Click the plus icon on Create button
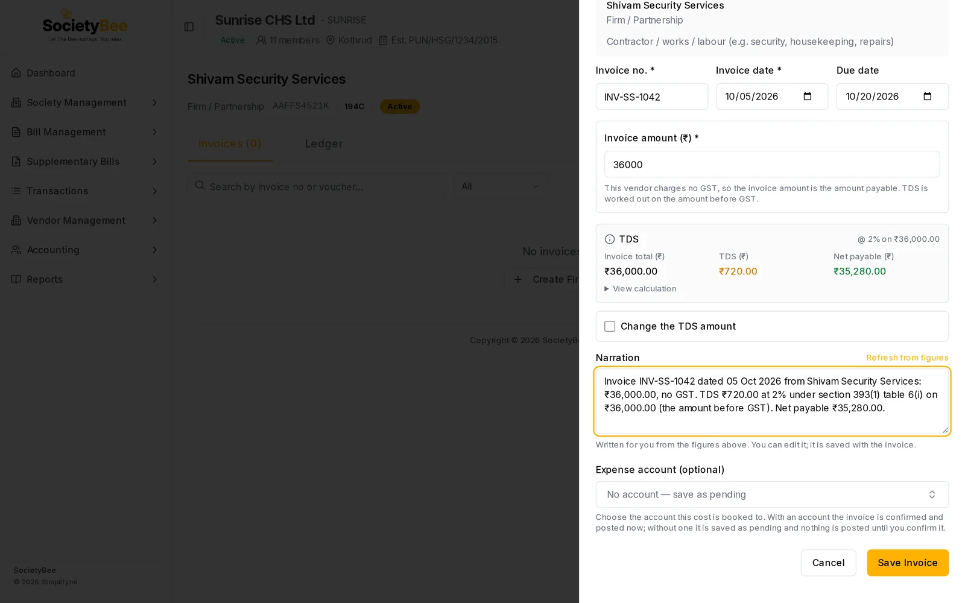The image size is (965, 603). [x=518, y=280]
